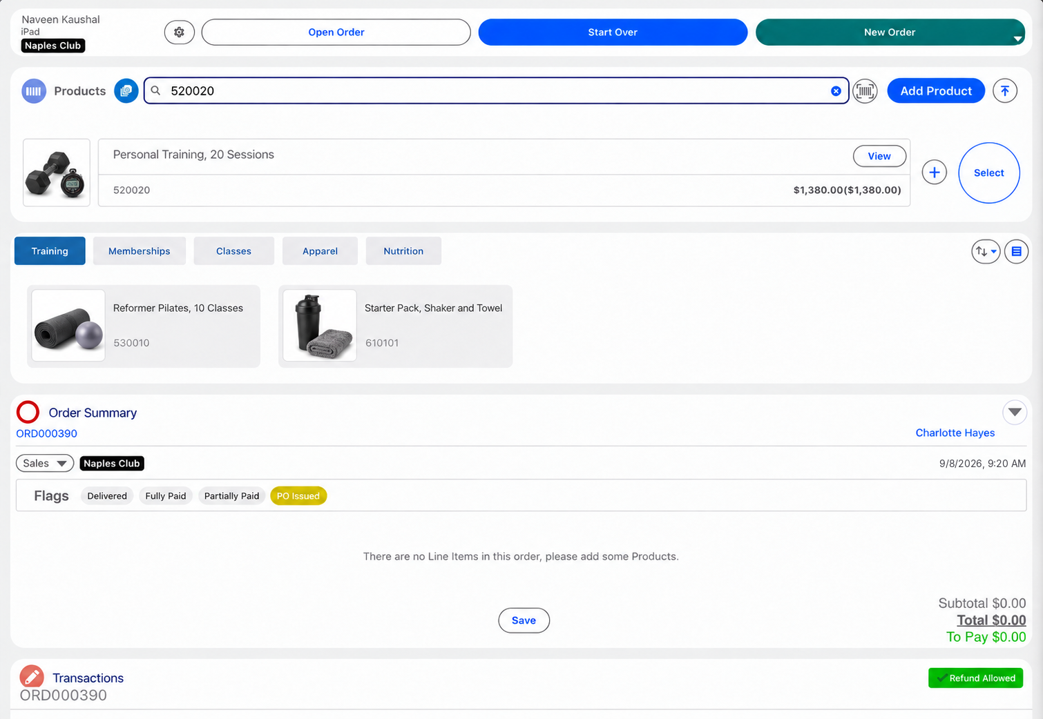The height and width of the screenshot is (719, 1043).
Task: Save the order
Action: [x=524, y=620]
